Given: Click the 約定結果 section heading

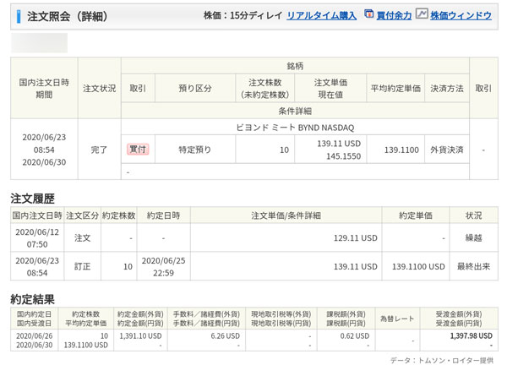Looking at the screenshot, I should tap(32, 298).
